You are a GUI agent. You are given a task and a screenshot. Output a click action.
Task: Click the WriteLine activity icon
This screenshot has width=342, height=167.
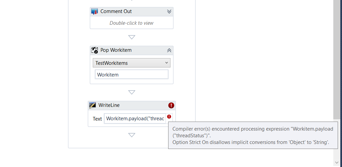point(92,105)
